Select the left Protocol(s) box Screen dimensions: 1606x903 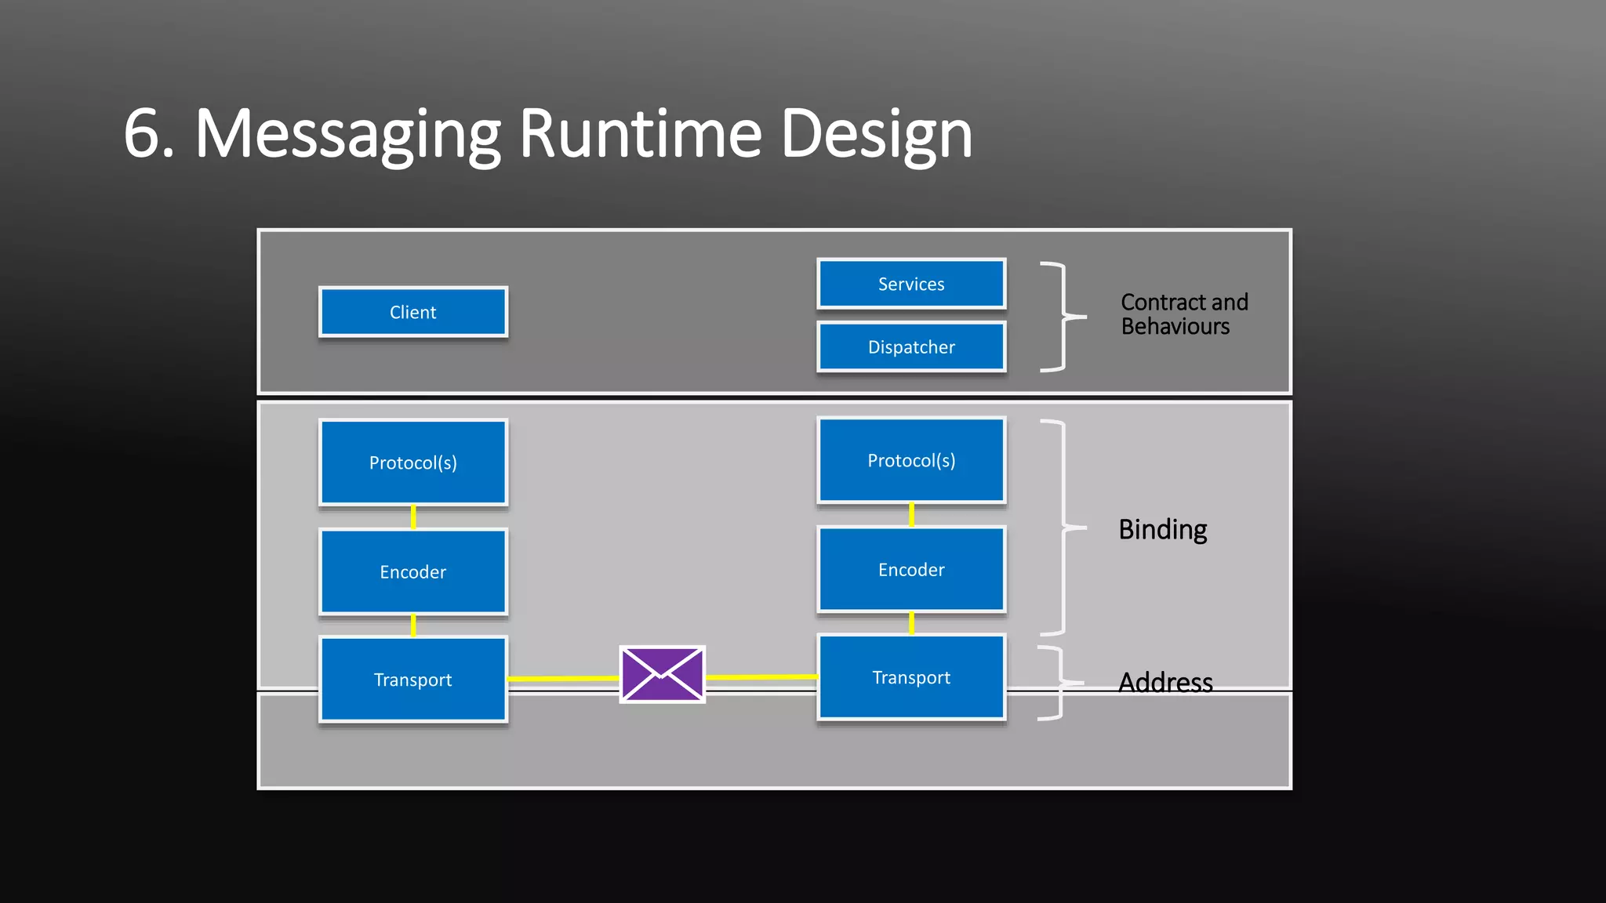coord(413,462)
